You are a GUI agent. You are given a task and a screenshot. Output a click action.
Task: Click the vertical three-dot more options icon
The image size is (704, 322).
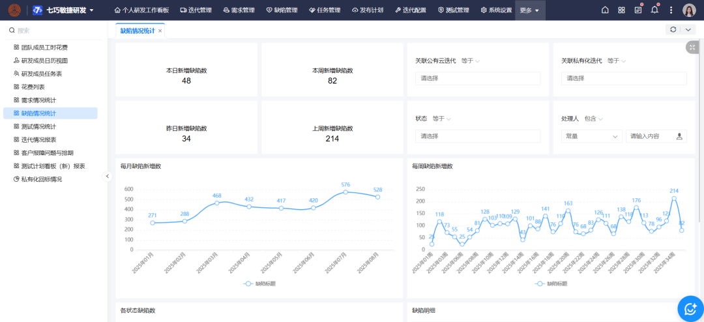pos(671,10)
